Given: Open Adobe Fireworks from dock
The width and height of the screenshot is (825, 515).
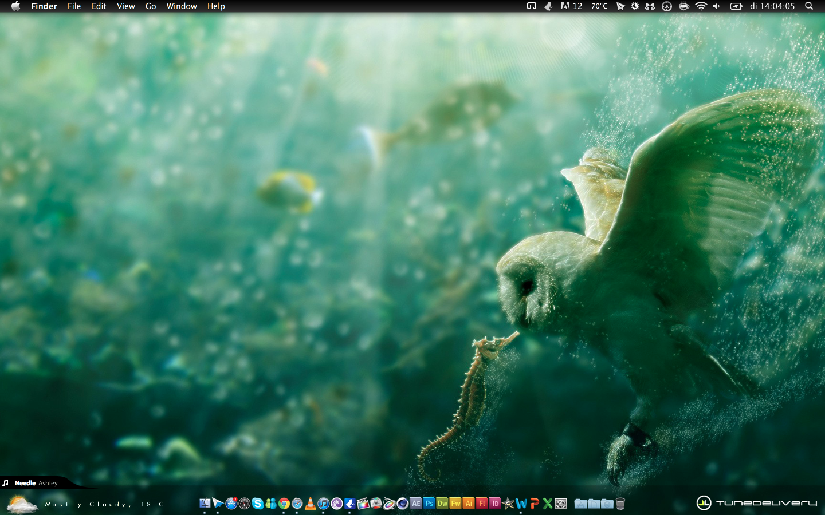Looking at the screenshot, I should (x=455, y=504).
